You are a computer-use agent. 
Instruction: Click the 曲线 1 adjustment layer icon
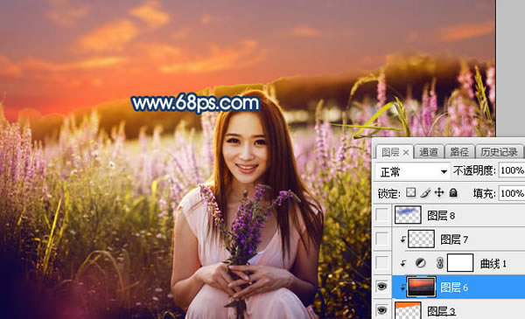tap(421, 263)
